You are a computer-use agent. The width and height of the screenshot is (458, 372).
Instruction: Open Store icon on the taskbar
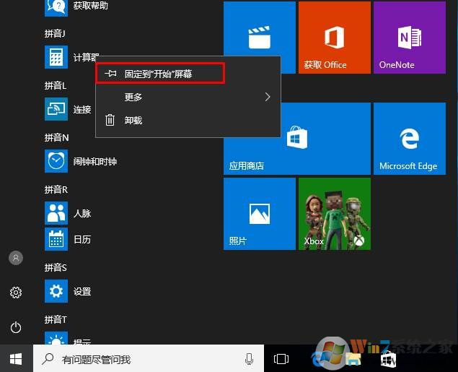(389, 360)
